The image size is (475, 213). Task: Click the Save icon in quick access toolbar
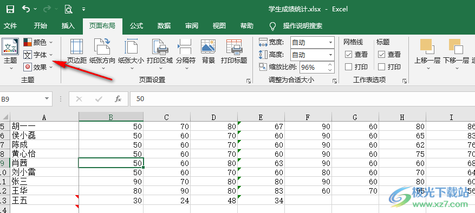point(10,9)
